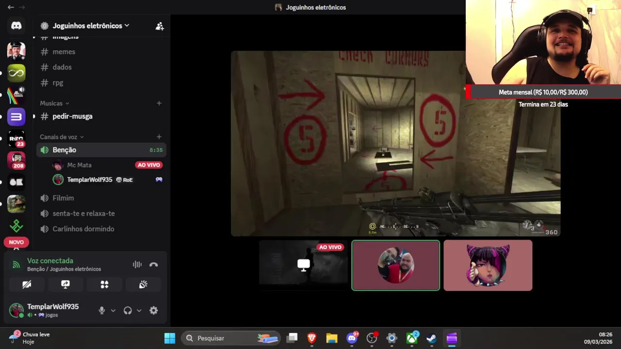
Task: Click the main game stream view
Action: pyautogui.click(x=395, y=143)
